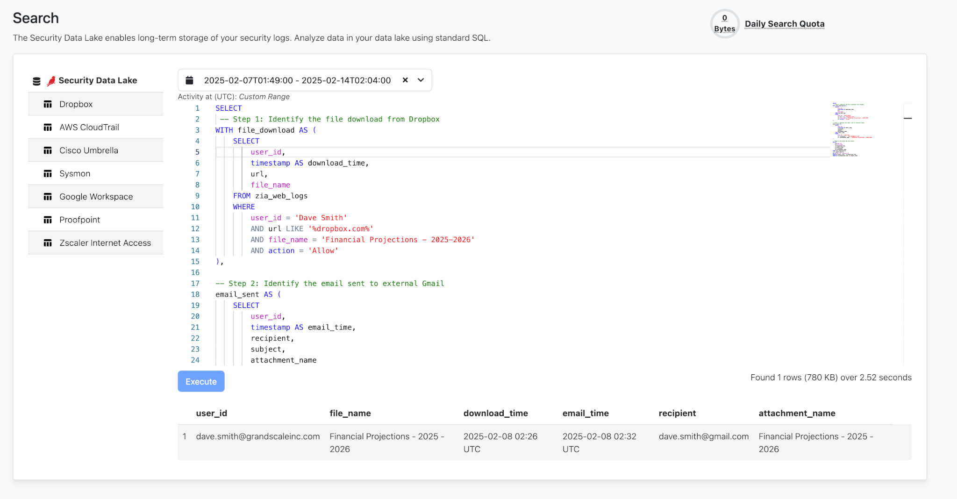Click the Dropbox table icon
This screenshot has height=499, width=957.
tap(48, 104)
